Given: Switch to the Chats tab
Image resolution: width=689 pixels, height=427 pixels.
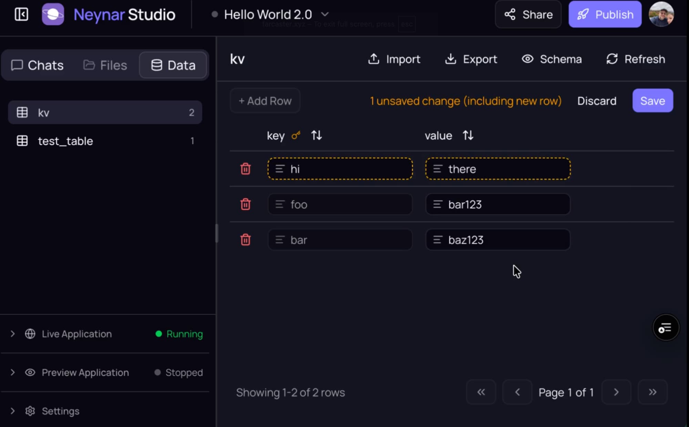Looking at the screenshot, I should click(37, 65).
